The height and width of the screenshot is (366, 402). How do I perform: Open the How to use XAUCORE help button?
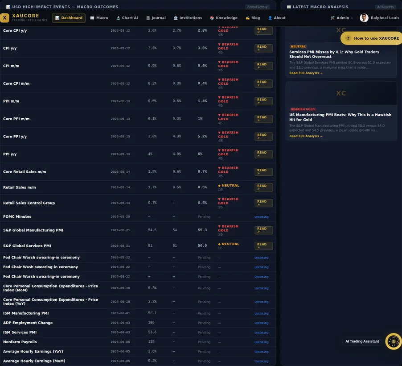[x=371, y=38]
